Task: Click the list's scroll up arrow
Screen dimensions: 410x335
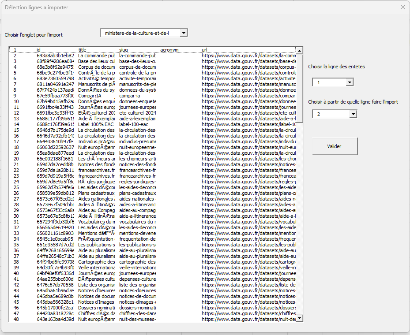Action: point(299,51)
